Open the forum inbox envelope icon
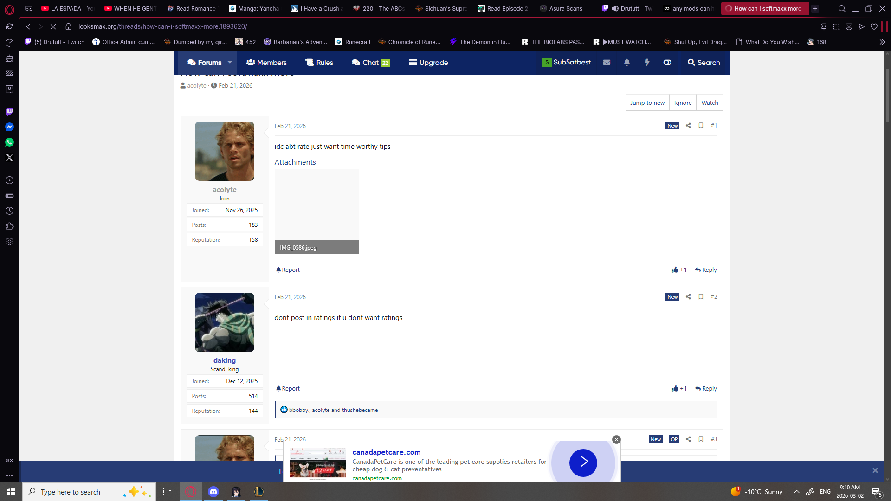 607,63
